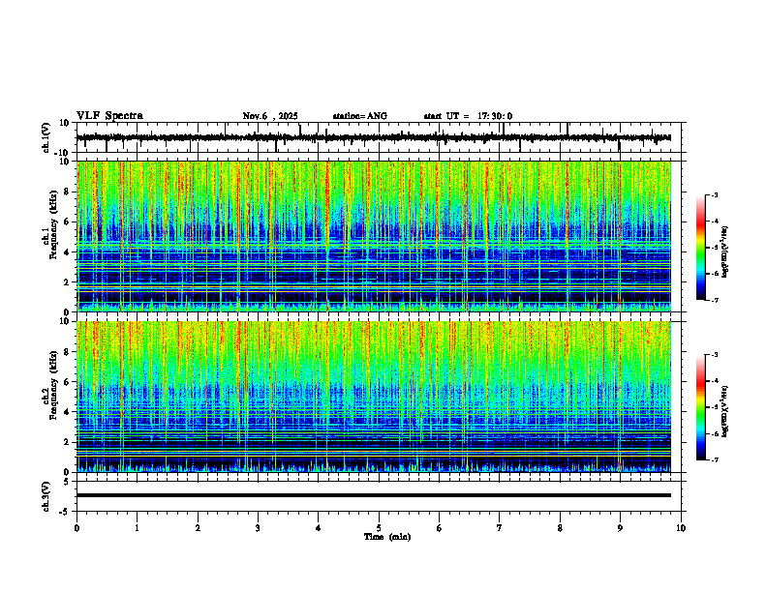Screen dimensions: 767x592
Task: Click the "5" tick of the ch.3(V) axis
Action: pos(68,482)
